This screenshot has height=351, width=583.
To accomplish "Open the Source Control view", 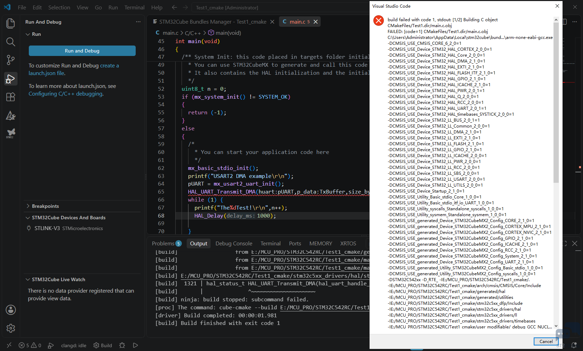I will pos(11,60).
